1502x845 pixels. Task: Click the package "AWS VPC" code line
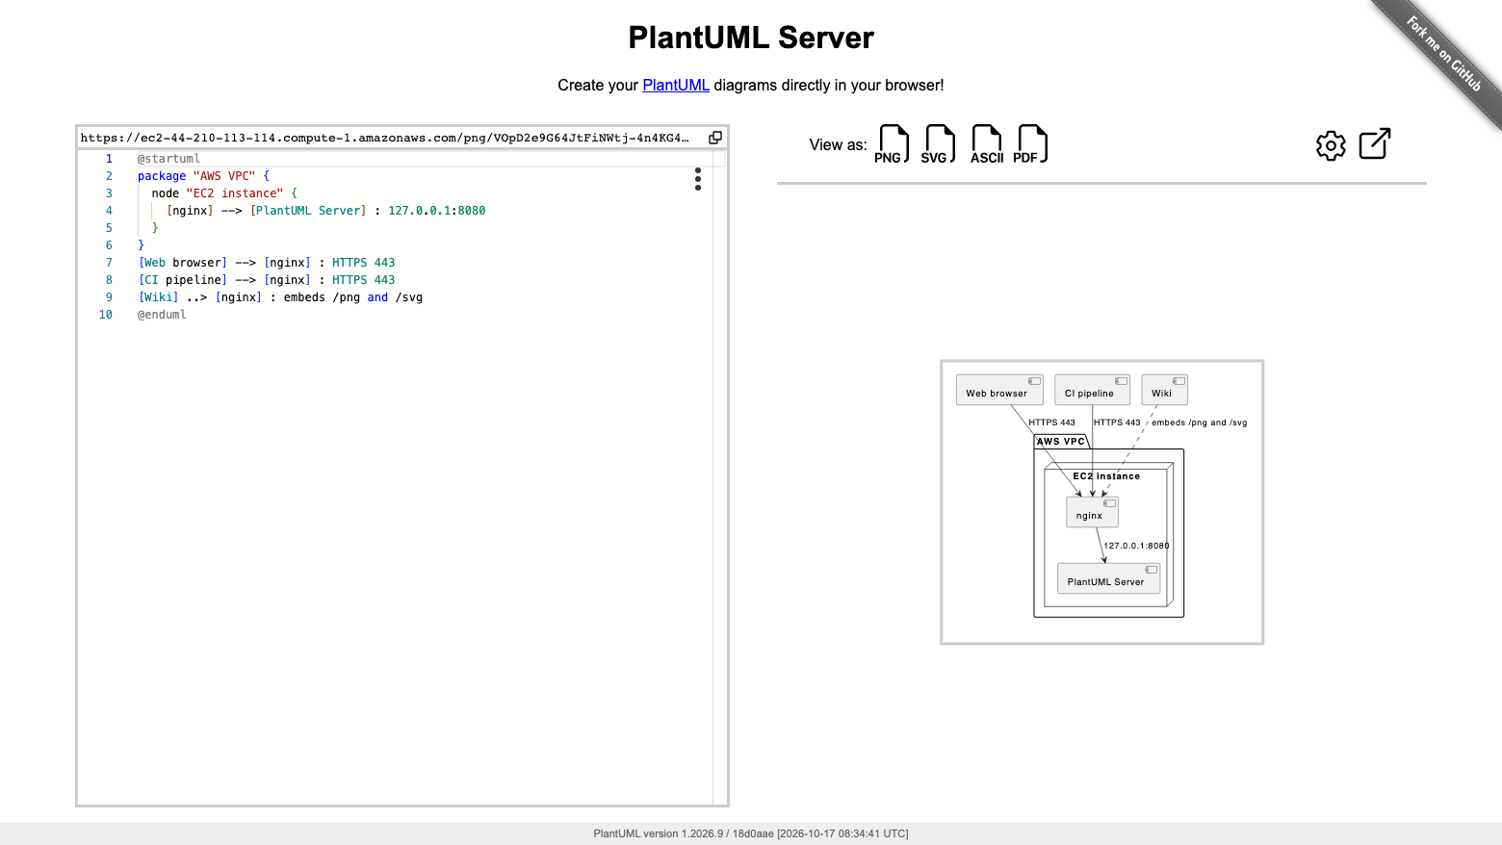tap(203, 176)
